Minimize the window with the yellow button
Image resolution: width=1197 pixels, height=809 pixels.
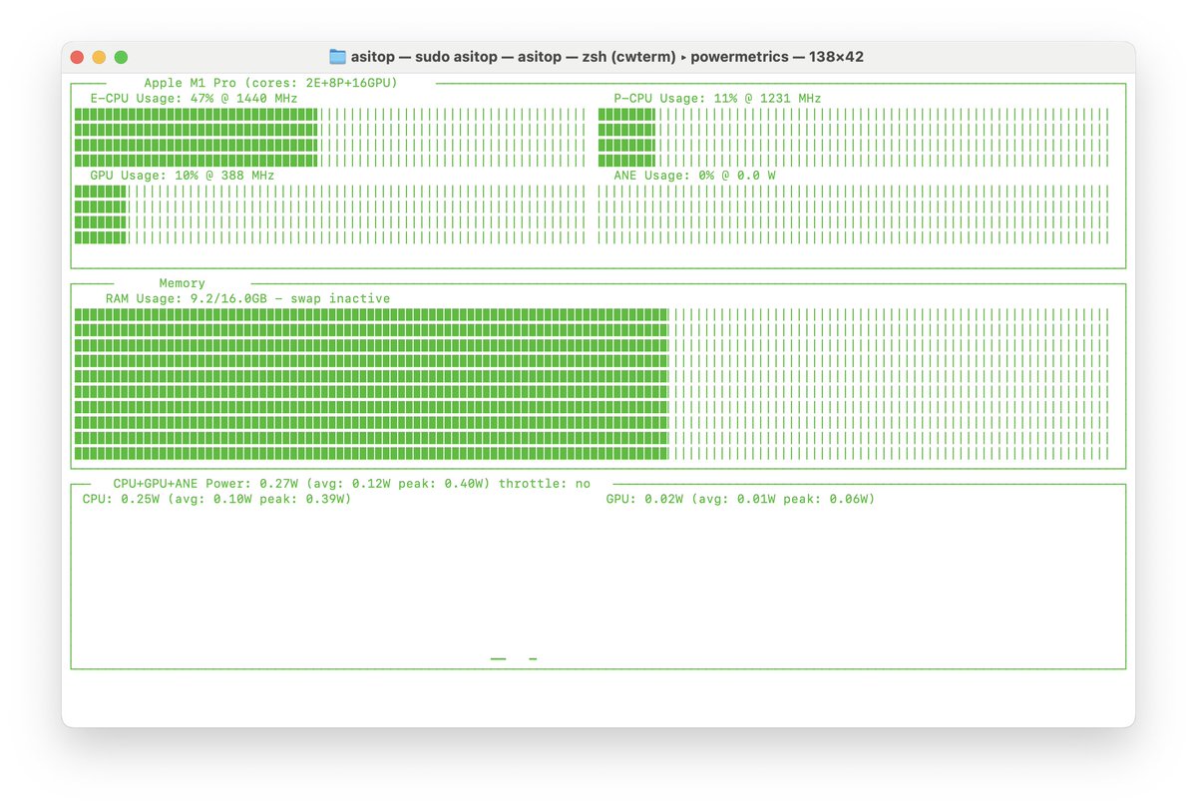[99, 58]
